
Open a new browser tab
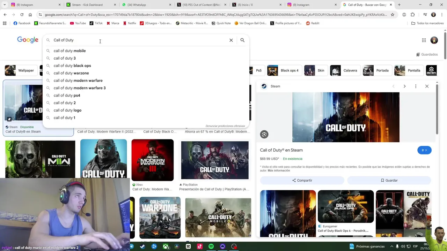[399, 5]
